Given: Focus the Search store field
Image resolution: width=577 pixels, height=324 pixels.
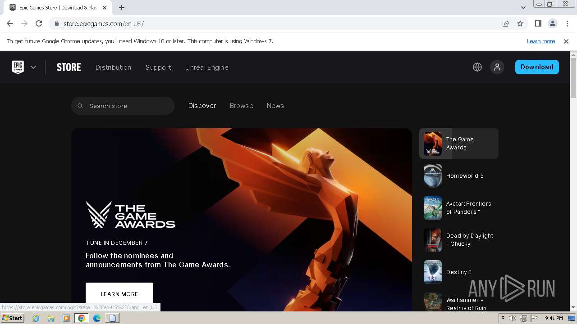Looking at the screenshot, I should coord(123,106).
